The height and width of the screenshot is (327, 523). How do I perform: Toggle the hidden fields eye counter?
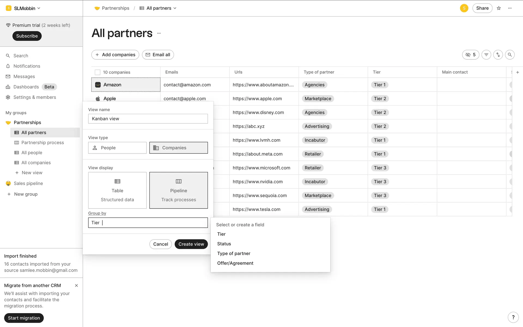[x=470, y=55]
